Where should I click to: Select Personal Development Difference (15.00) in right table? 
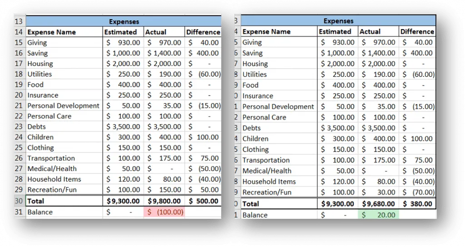pyautogui.click(x=417, y=106)
